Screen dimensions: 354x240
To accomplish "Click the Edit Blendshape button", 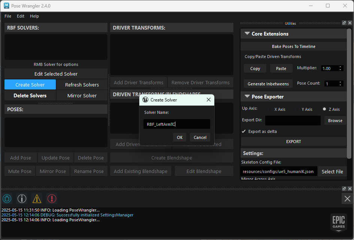I will (x=204, y=171).
